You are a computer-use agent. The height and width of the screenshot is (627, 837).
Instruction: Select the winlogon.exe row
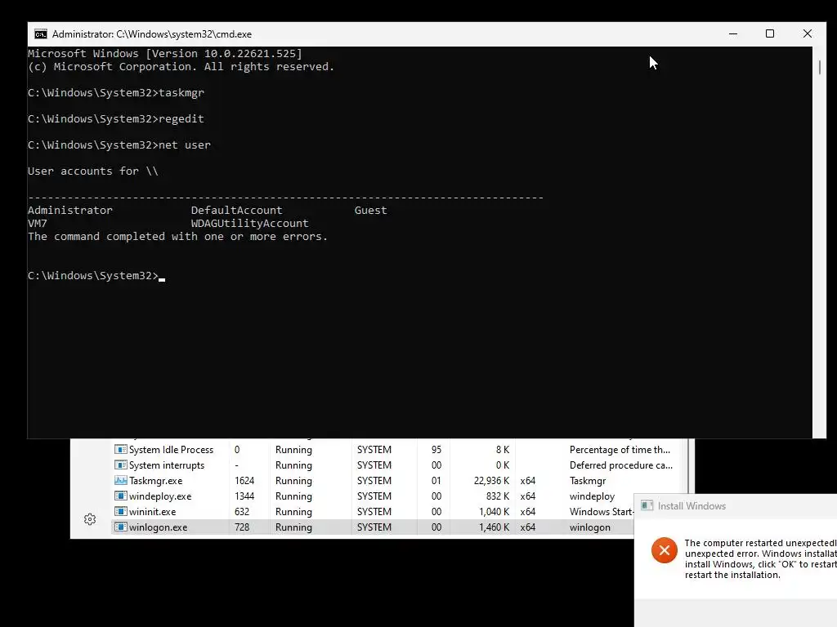pyautogui.click(x=373, y=527)
